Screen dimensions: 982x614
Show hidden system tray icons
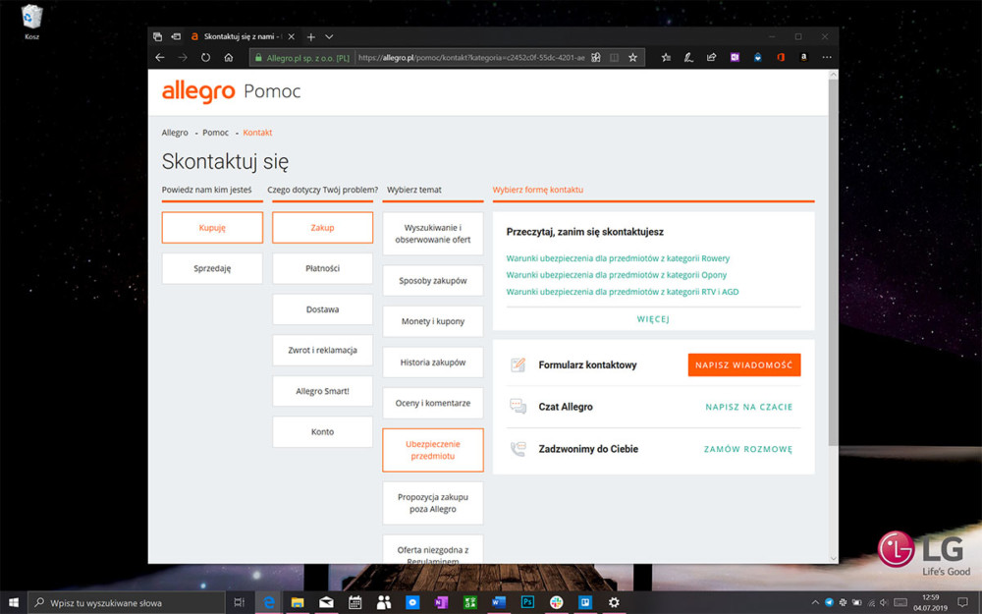815,603
